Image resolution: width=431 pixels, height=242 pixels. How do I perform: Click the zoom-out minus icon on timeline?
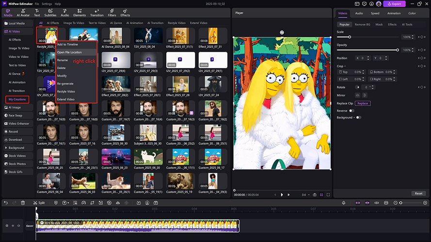pos(395,203)
